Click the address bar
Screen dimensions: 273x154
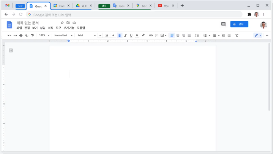pos(134,15)
